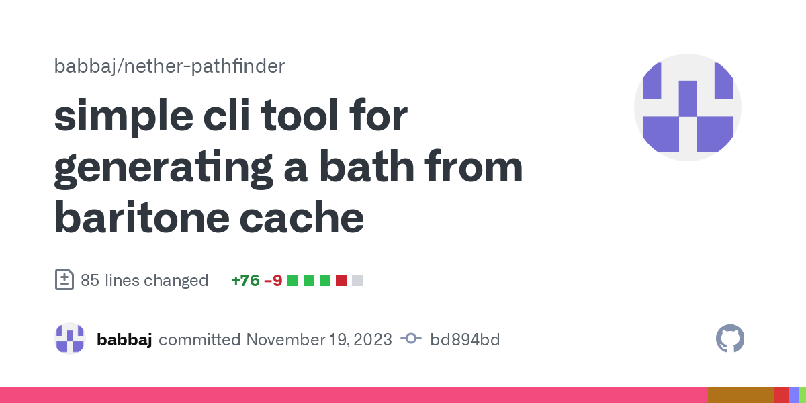The height and width of the screenshot is (403, 806).
Task: Click the leftmost green diff square
Action: 293,281
